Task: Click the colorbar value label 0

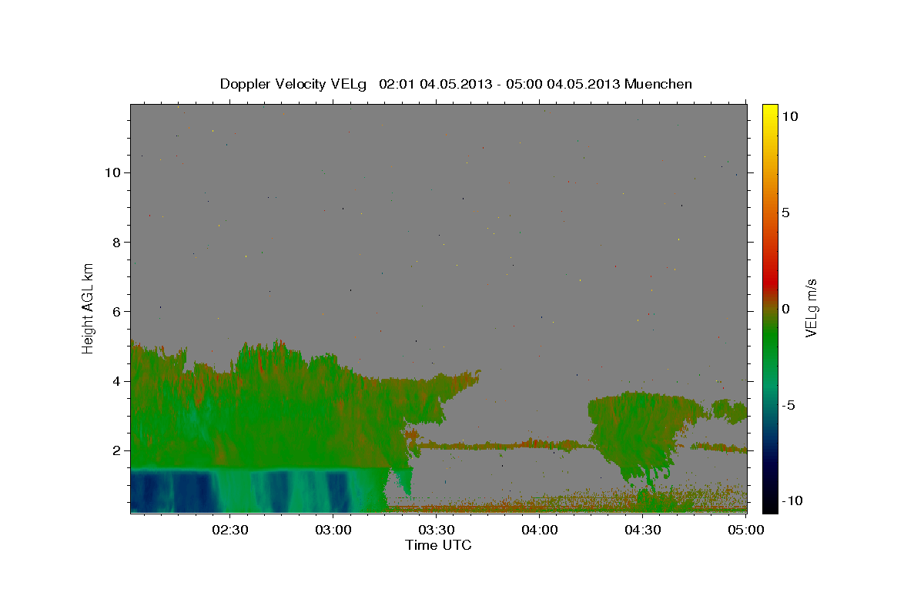Action: click(785, 309)
